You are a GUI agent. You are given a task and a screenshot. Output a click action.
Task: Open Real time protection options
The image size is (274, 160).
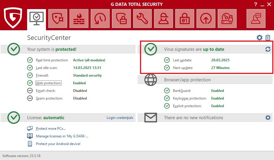(52, 60)
